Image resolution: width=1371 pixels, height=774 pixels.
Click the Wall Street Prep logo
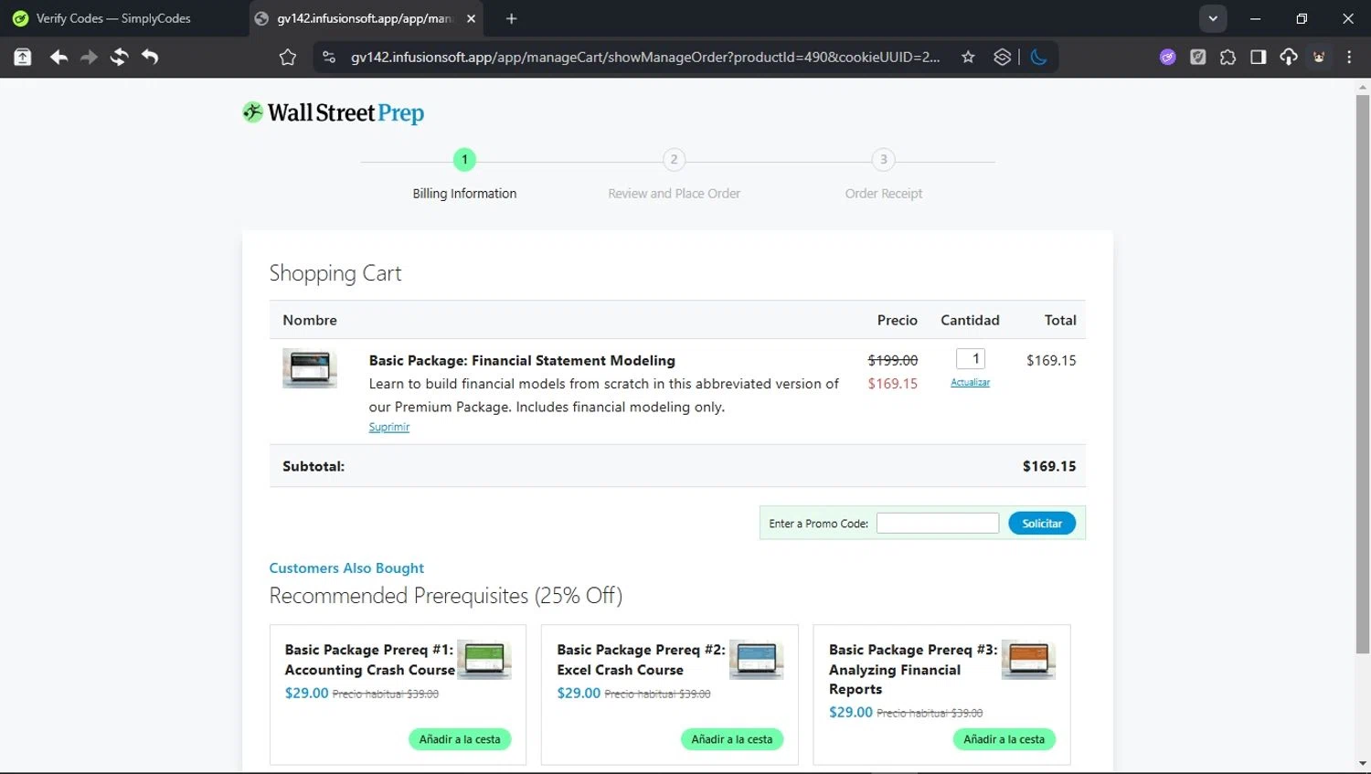[x=334, y=113]
